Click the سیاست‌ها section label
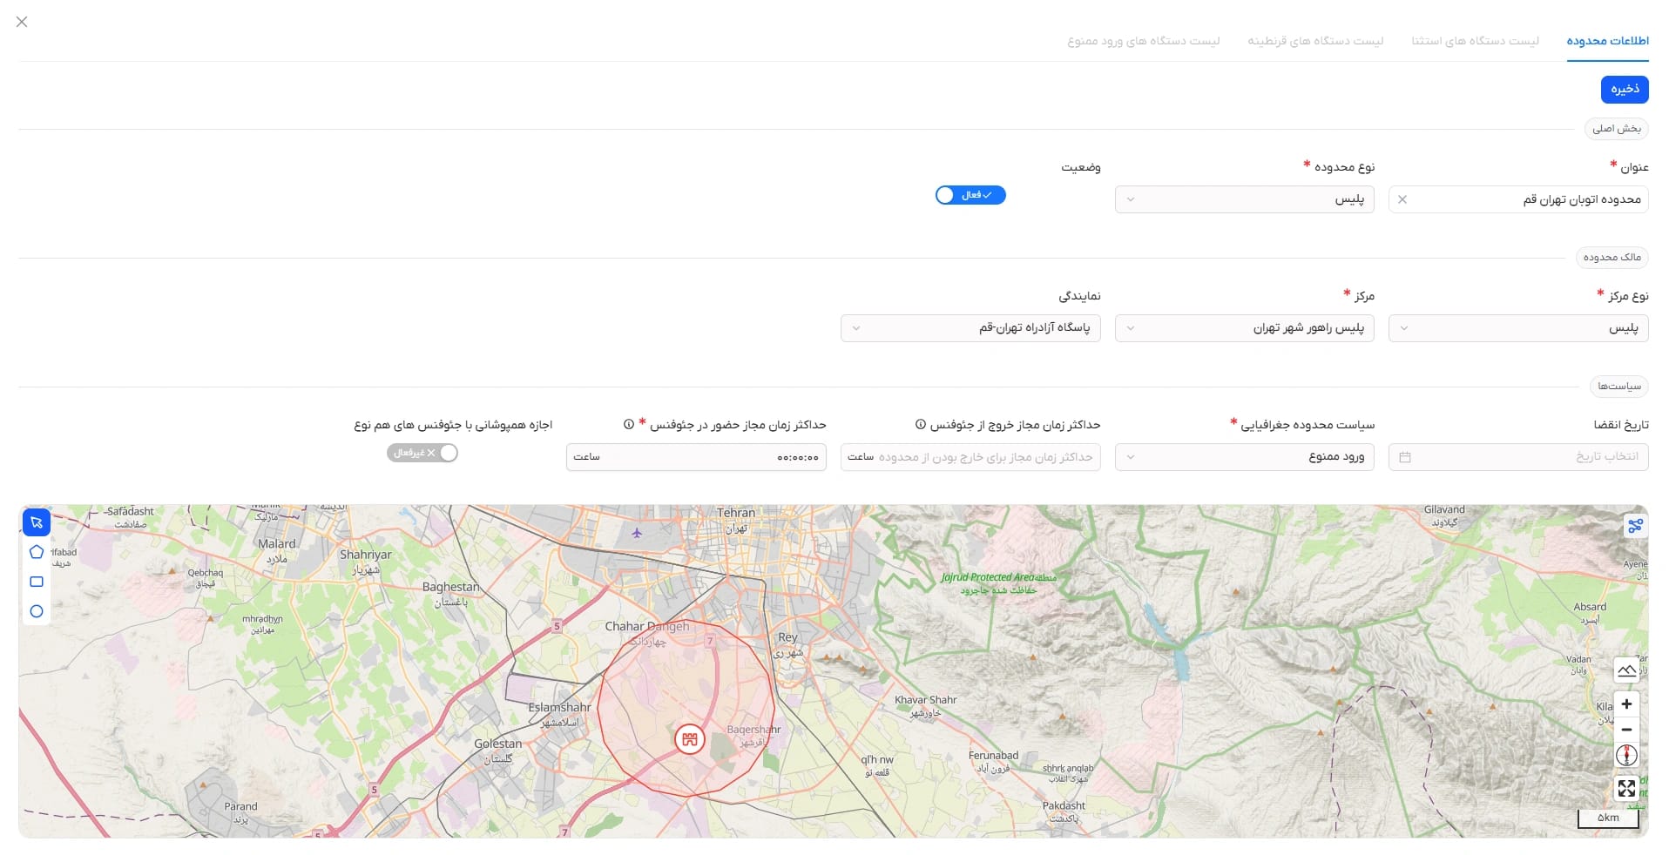Image resolution: width=1669 pixels, height=855 pixels. pyautogui.click(x=1619, y=387)
